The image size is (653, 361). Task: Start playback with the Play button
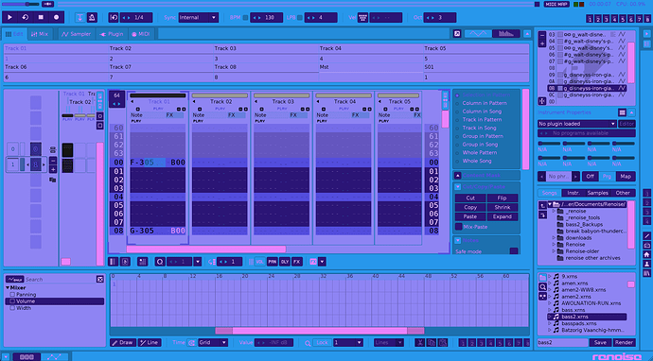click(10, 17)
